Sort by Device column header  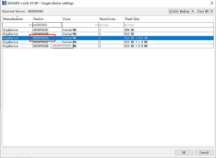[x=47, y=19]
